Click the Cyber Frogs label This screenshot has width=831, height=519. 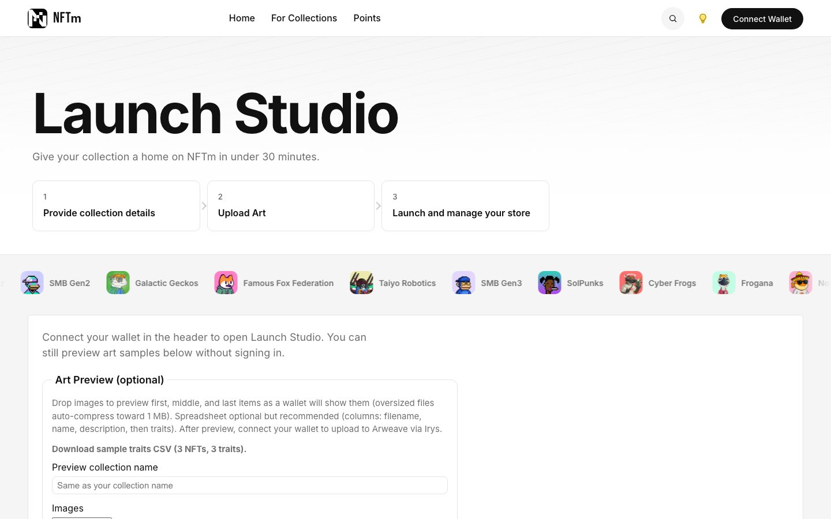pos(672,283)
